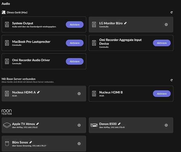Click the computer icon beside Dieses Gerät

click(x=4, y=12)
